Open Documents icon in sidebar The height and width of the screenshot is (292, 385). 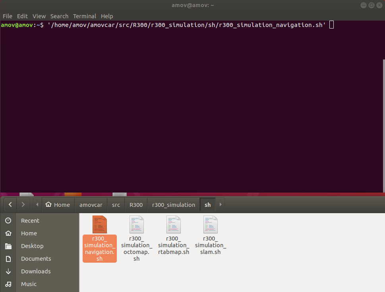(x=8, y=259)
